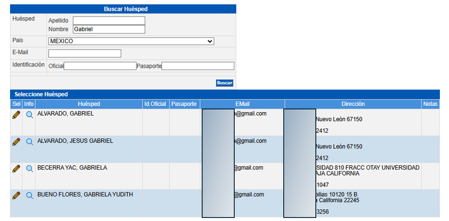Focus the E-Mail input field
Image resolution: width=449 pixels, height=221 pixels.
coord(85,53)
